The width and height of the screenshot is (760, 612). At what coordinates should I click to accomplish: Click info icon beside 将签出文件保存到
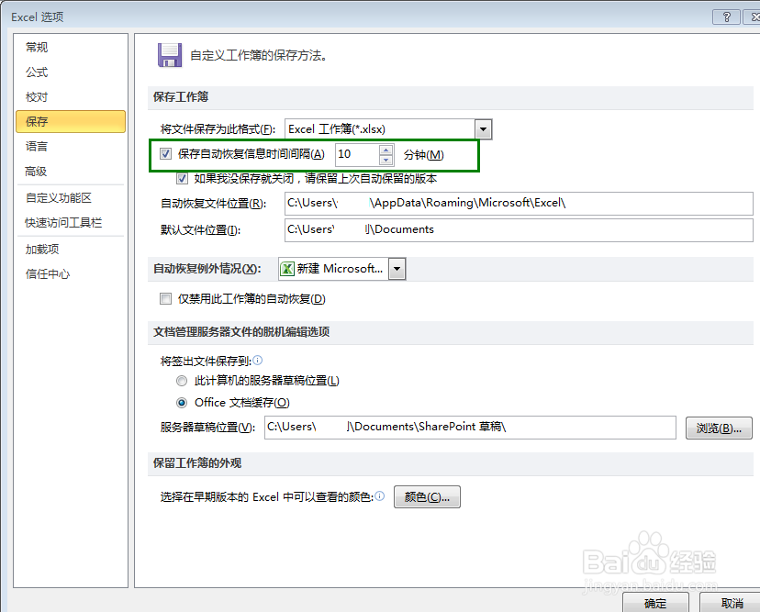[x=258, y=360]
